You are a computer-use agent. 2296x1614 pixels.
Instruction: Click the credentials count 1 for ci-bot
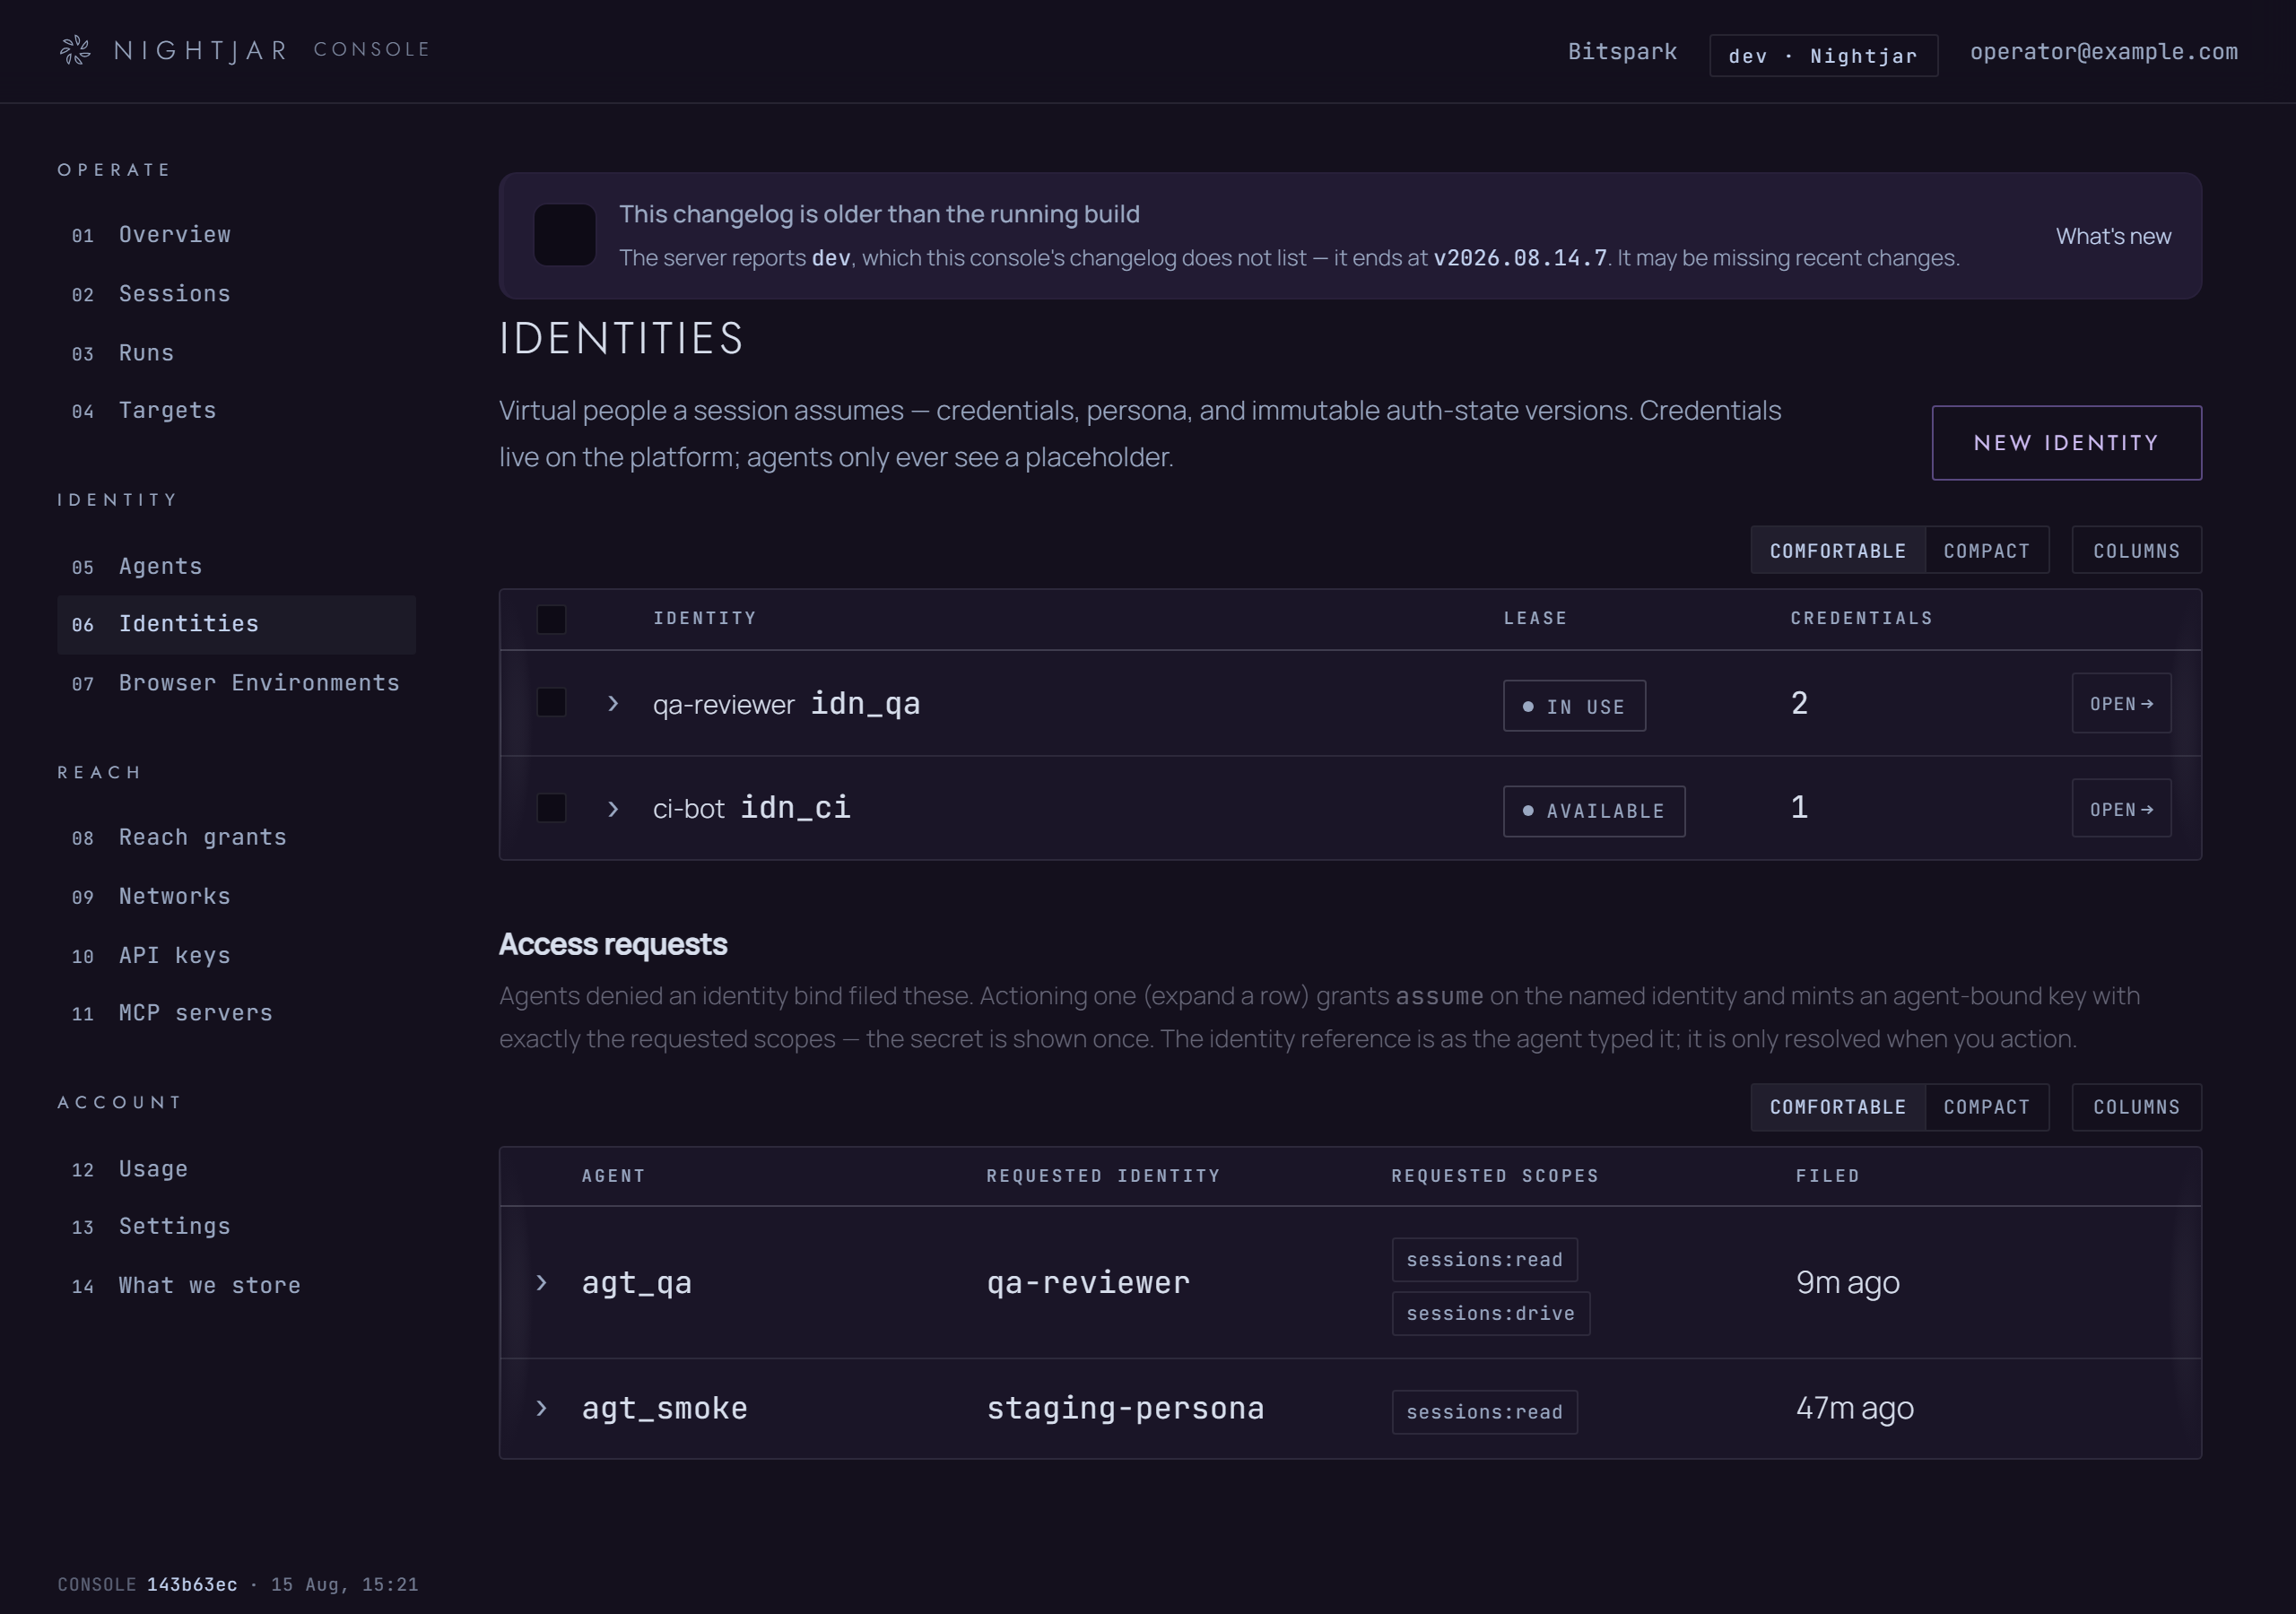coord(1799,808)
